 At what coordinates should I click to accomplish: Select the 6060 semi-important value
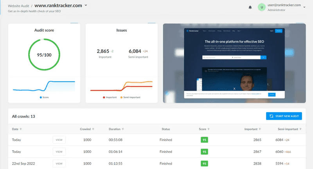[x=279, y=152]
